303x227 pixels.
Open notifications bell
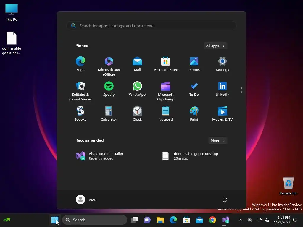pyautogui.click(x=295, y=220)
